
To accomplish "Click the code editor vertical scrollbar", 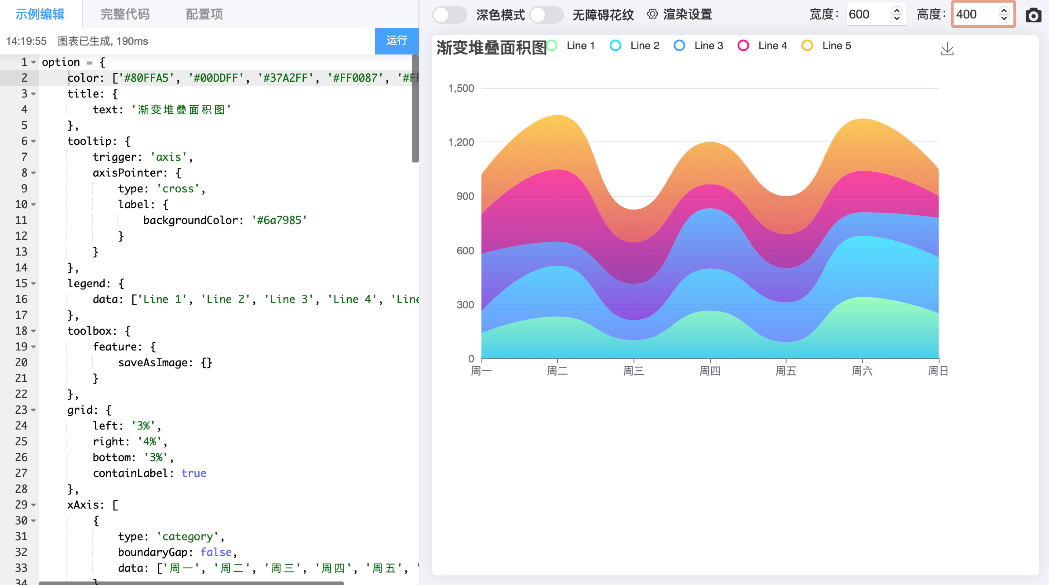I will (x=415, y=109).
